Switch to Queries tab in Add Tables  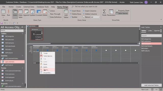click(x=157, y=31)
